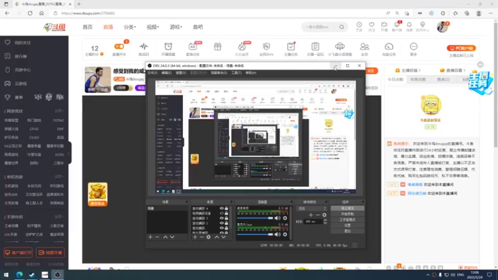Click 客户端打开 button at sidebar bottom

[x=19, y=253]
